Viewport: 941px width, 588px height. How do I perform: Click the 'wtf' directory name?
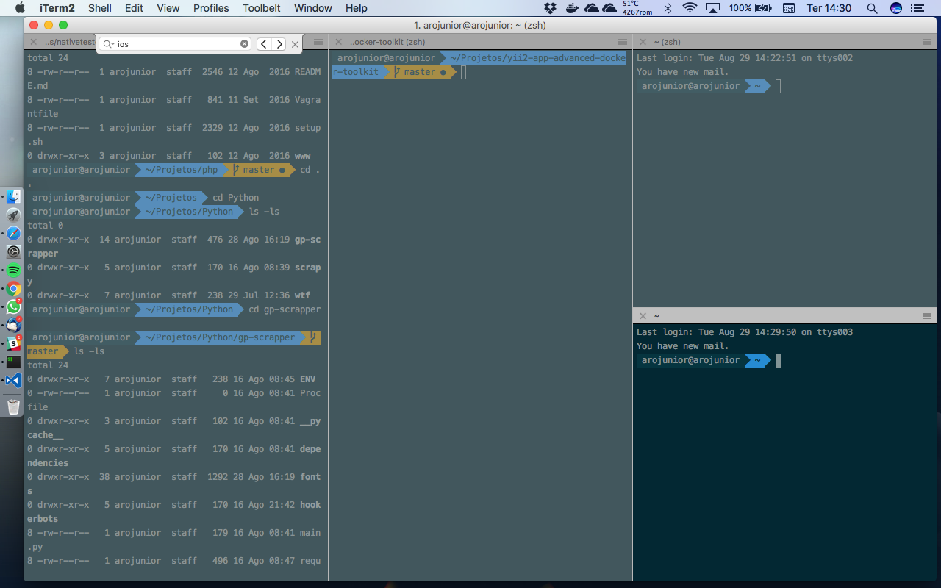pyautogui.click(x=302, y=295)
